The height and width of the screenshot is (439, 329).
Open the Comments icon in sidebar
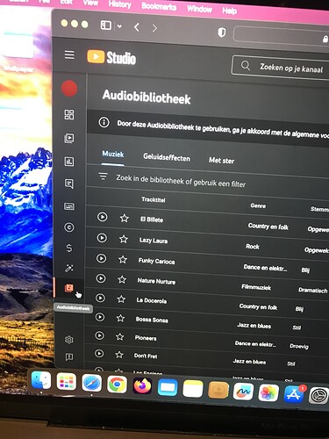pyautogui.click(x=69, y=184)
